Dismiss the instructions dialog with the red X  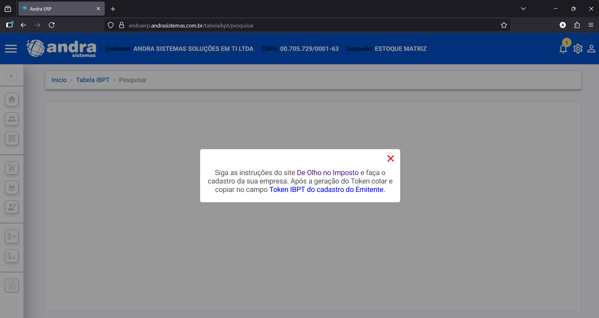coord(390,158)
